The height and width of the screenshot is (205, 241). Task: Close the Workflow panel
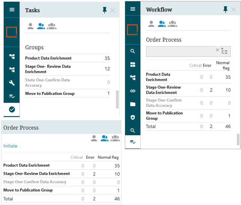click(233, 10)
